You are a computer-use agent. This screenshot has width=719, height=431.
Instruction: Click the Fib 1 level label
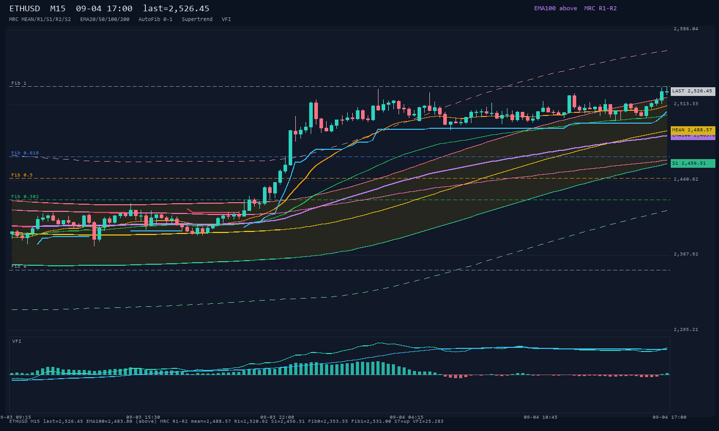pyautogui.click(x=19, y=83)
